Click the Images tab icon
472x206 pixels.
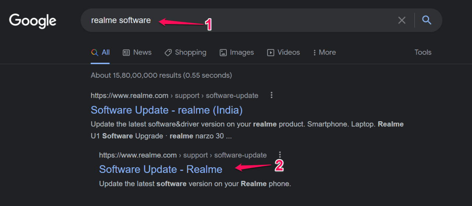(x=223, y=52)
